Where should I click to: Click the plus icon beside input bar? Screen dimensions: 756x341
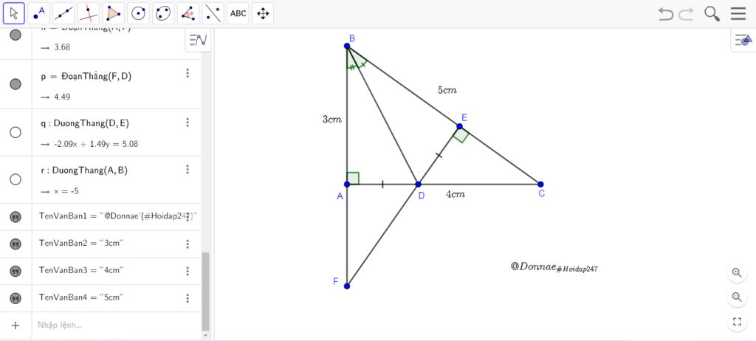[x=16, y=325]
